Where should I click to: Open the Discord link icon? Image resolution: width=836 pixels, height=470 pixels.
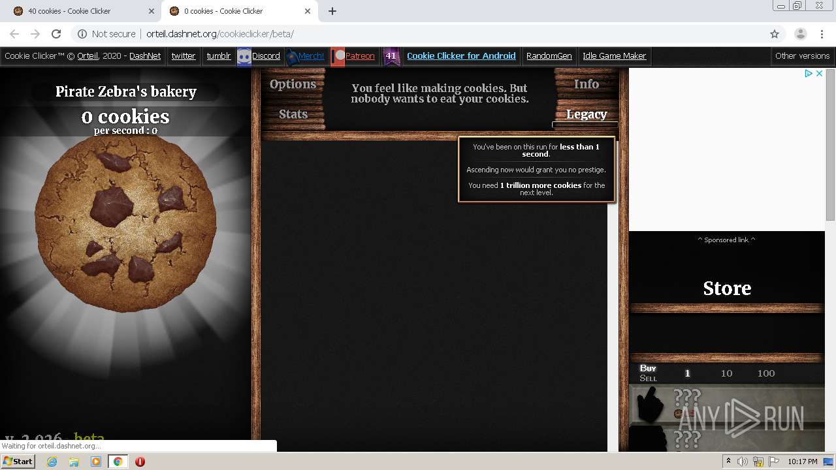244,57
